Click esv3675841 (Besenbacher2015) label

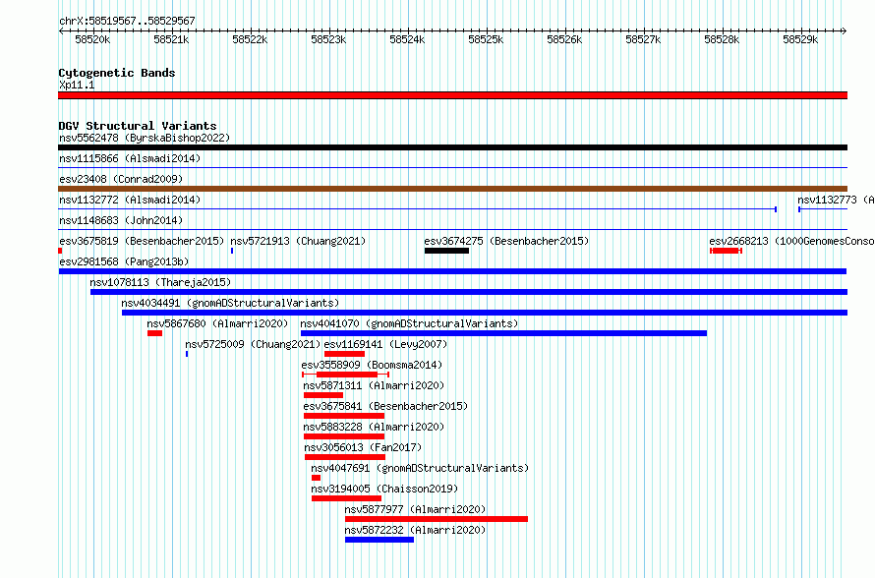click(x=385, y=406)
